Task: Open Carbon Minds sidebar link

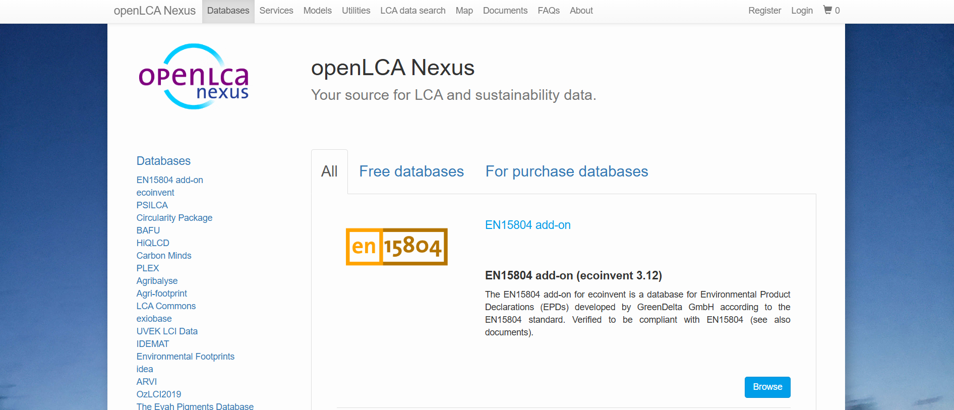Action: pyautogui.click(x=164, y=256)
